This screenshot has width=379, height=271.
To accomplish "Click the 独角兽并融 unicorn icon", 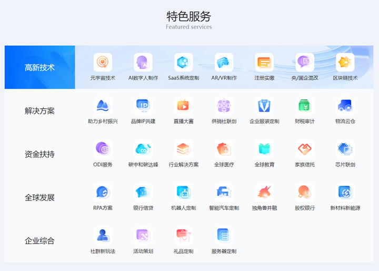I will [x=264, y=192].
